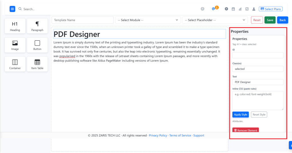Open the Select Module dropdown
This screenshot has height=153, width=292.
click(148, 20)
